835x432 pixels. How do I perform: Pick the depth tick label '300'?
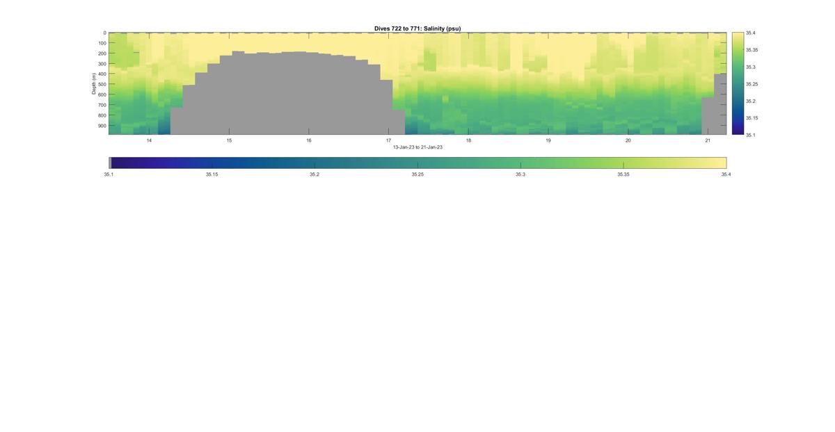click(x=102, y=64)
